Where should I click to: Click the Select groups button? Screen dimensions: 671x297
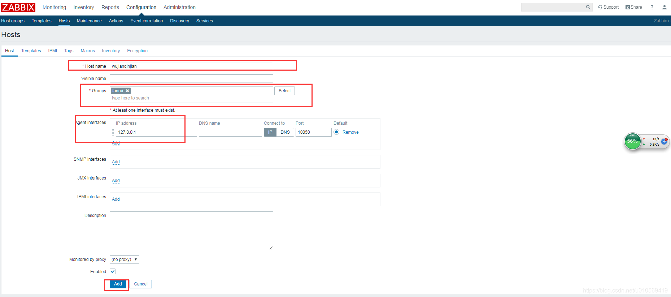point(284,91)
